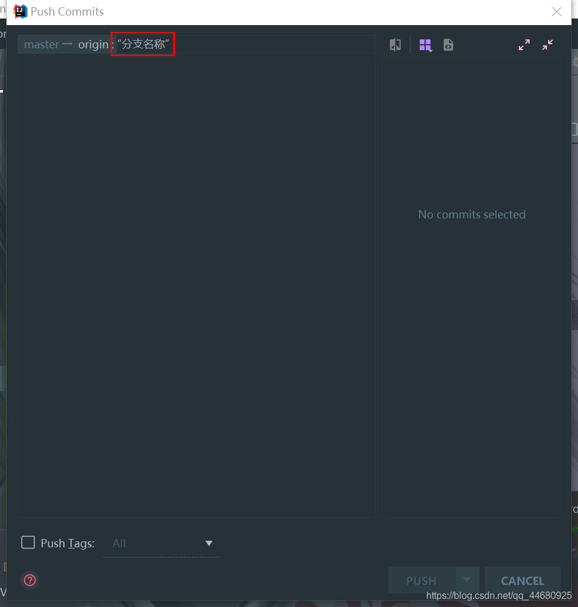The height and width of the screenshot is (607, 578).
Task: Click the remote branch name field
Action: click(143, 44)
